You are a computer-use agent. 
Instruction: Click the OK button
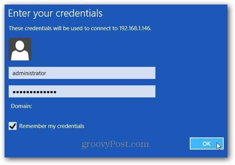point(207,143)
